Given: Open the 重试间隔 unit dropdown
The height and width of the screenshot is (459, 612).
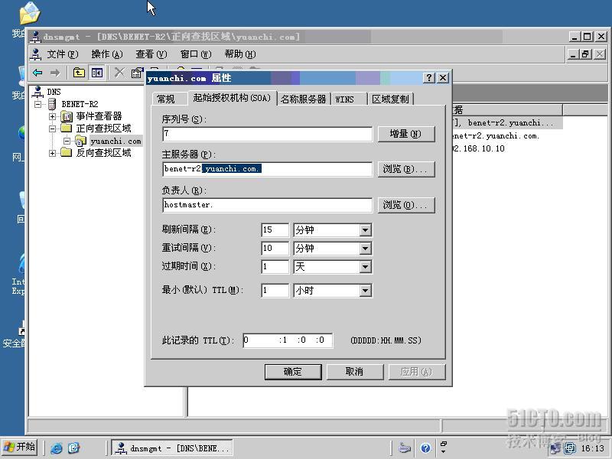Looking at the screenshot, I should (x=365, y=248).
